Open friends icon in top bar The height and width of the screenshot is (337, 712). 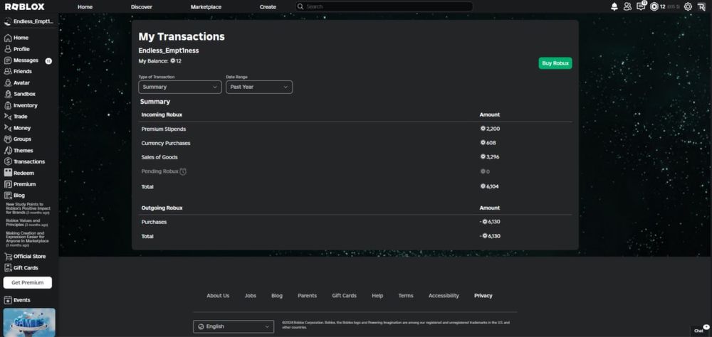pyautogui.click(x=627, y=6)
